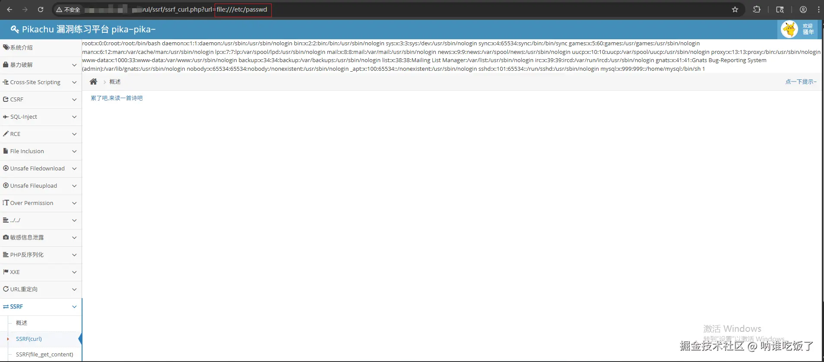The height and width of the screenshot is (362, 824).
Task: Click the not-secure warning badge
Action: (68, 9)
